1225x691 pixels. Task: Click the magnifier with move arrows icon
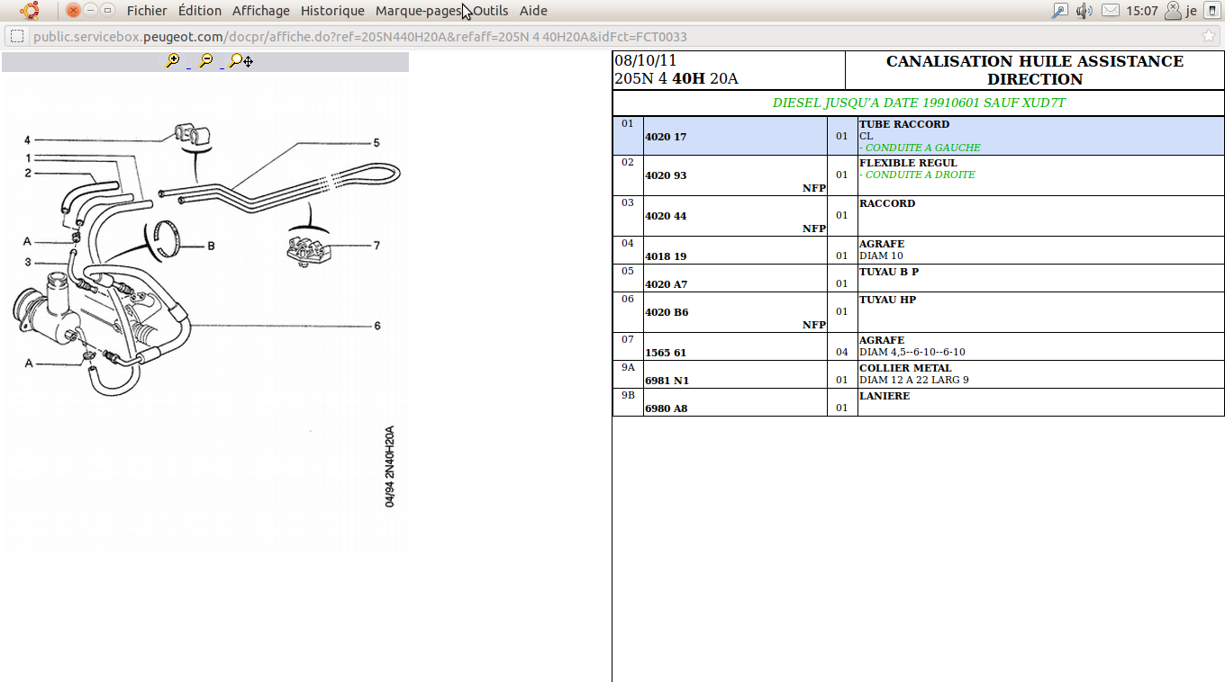[x=240, y=61]
